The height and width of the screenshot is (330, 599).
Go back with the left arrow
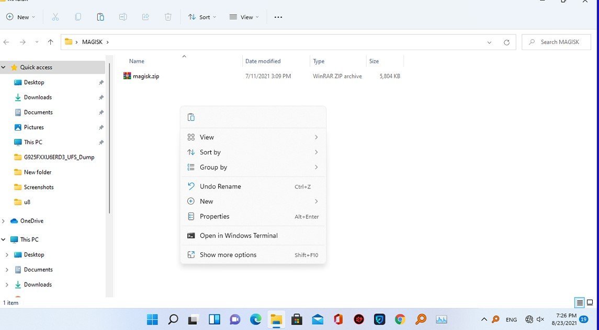6,42
